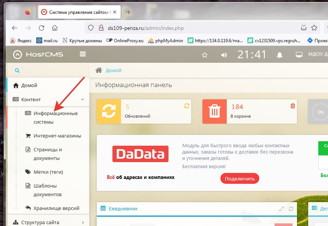Open a new browser tab
Image resolution: width=328 pixels, height=226 pixels.
point(129,12)
